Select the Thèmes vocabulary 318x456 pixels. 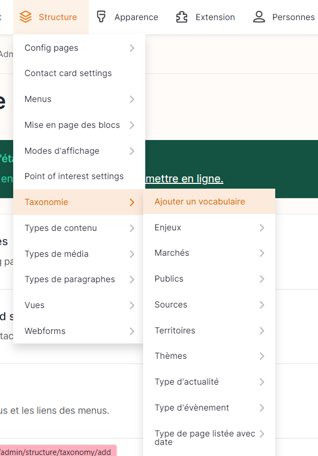[x=171, y=356]
